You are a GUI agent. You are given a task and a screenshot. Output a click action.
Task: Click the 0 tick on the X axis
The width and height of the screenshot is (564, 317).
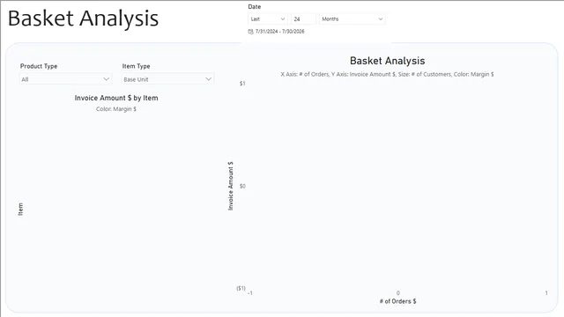click(397, 293)
